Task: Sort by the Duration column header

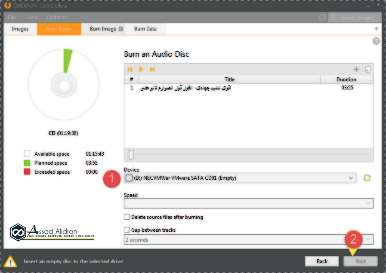Action: [346, 80]
